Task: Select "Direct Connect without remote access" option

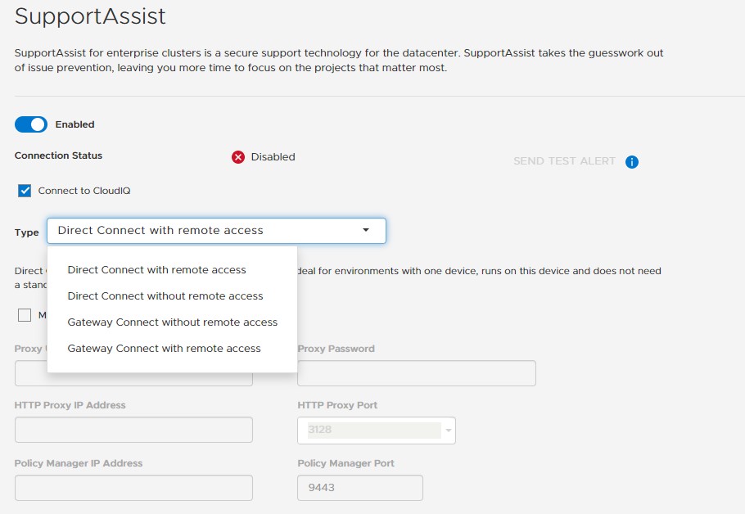Action: tap(165, 295)
